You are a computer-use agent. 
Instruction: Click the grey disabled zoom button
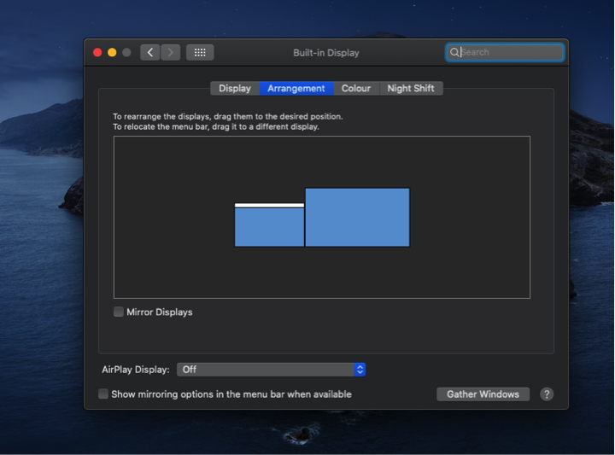(x=126, y=52)
